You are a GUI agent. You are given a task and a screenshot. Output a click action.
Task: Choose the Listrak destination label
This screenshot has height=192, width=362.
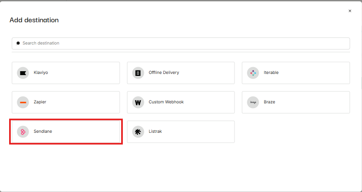pos(155,132)
